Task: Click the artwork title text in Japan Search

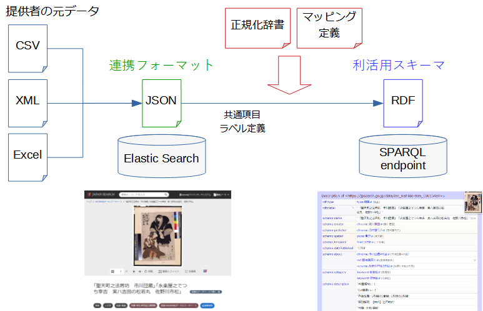Action: 140,289
